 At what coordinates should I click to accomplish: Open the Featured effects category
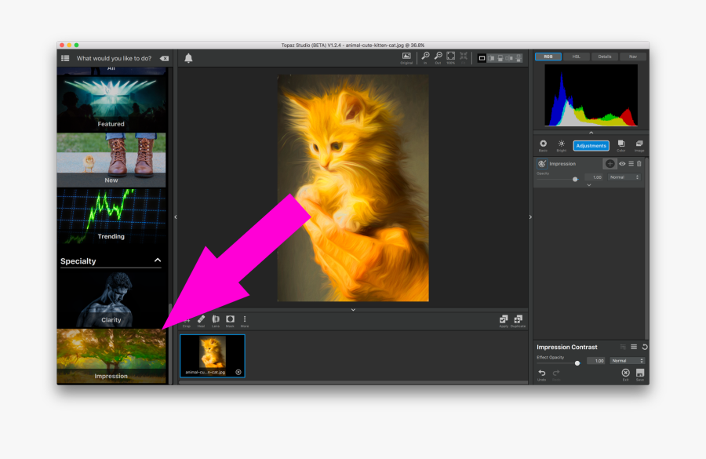[x=111, y=104]
